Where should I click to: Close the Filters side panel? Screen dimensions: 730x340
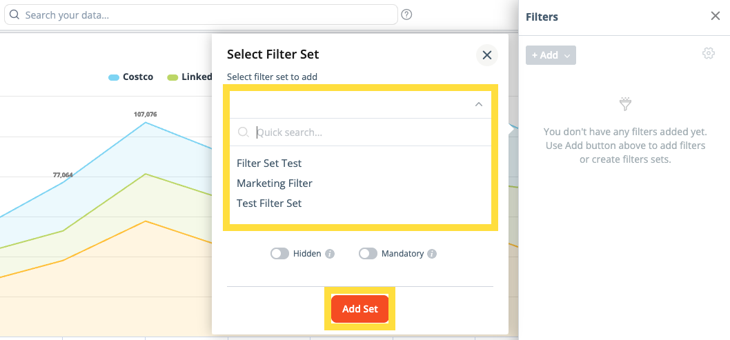click(x=716, y=17)
